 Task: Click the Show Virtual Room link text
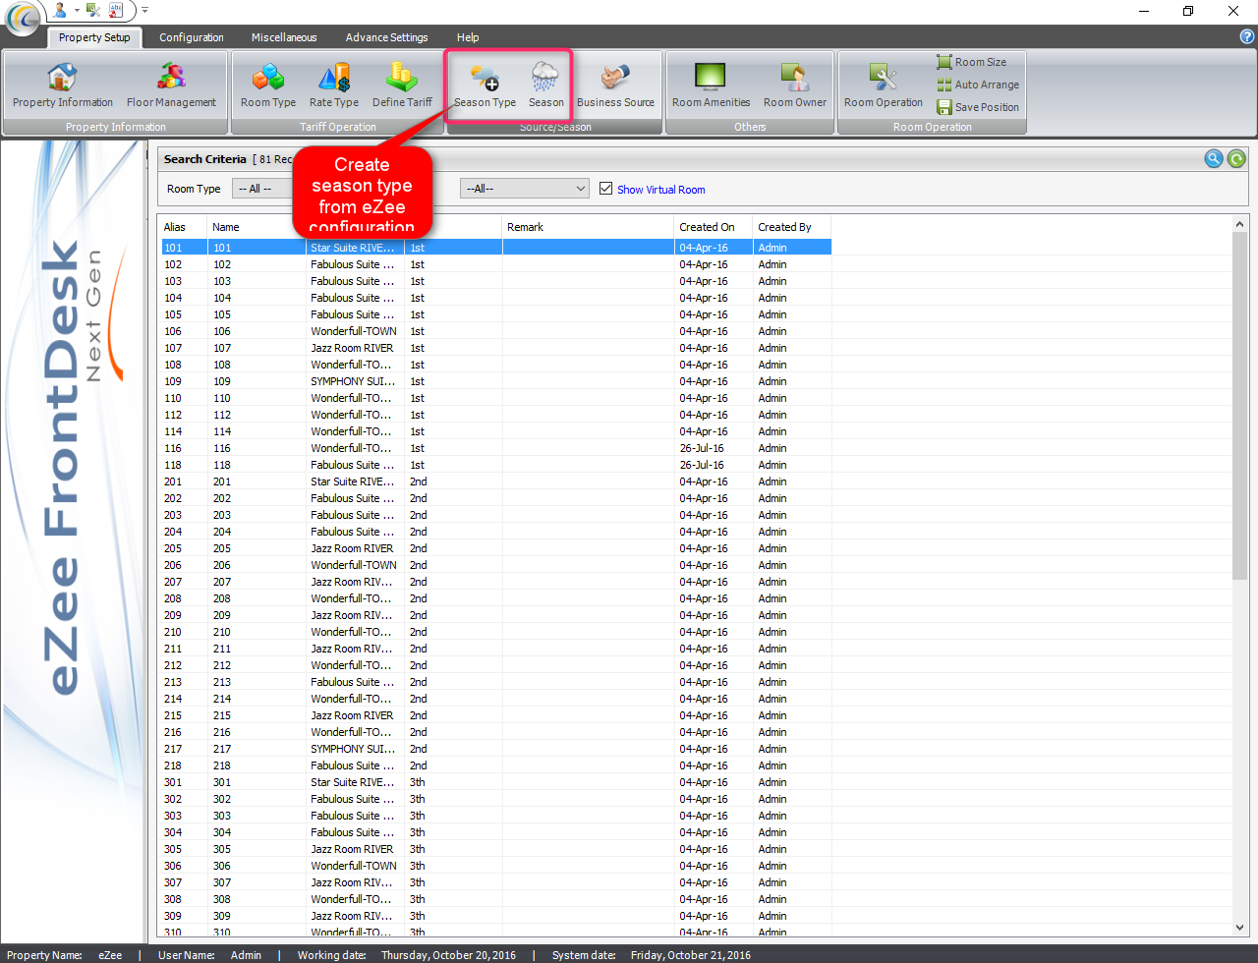pos(661,190)
